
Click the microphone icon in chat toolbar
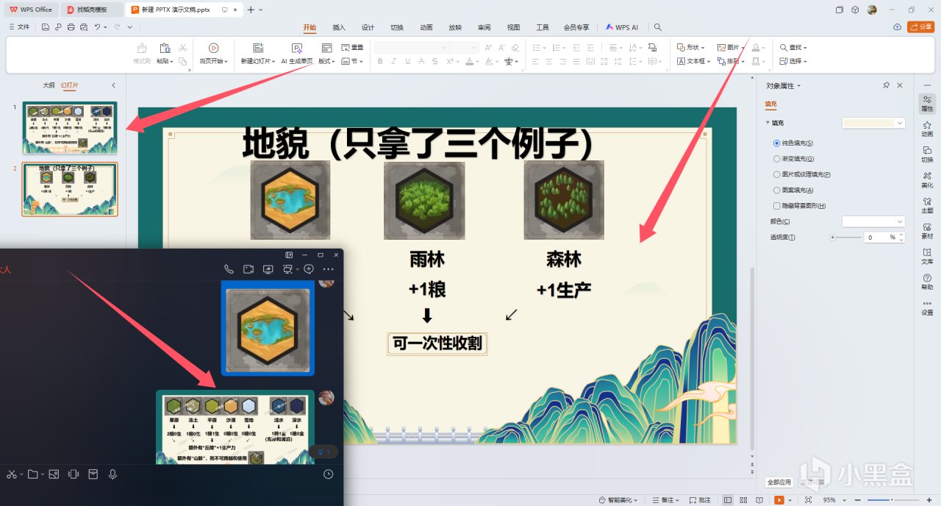112,474
